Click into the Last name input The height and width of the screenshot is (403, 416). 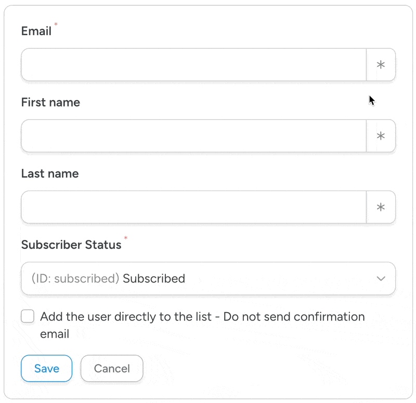pos(193,207)
